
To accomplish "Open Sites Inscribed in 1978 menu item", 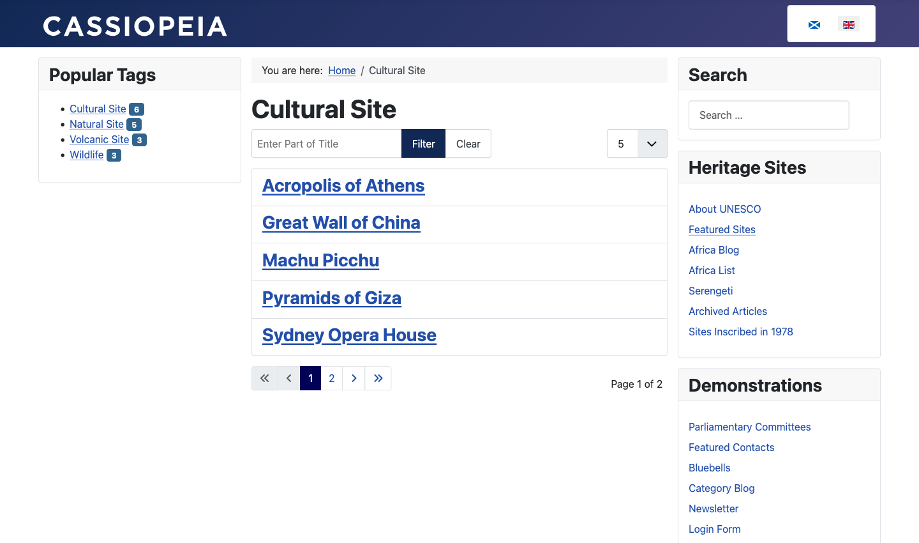I will click(x=741, y=332).
